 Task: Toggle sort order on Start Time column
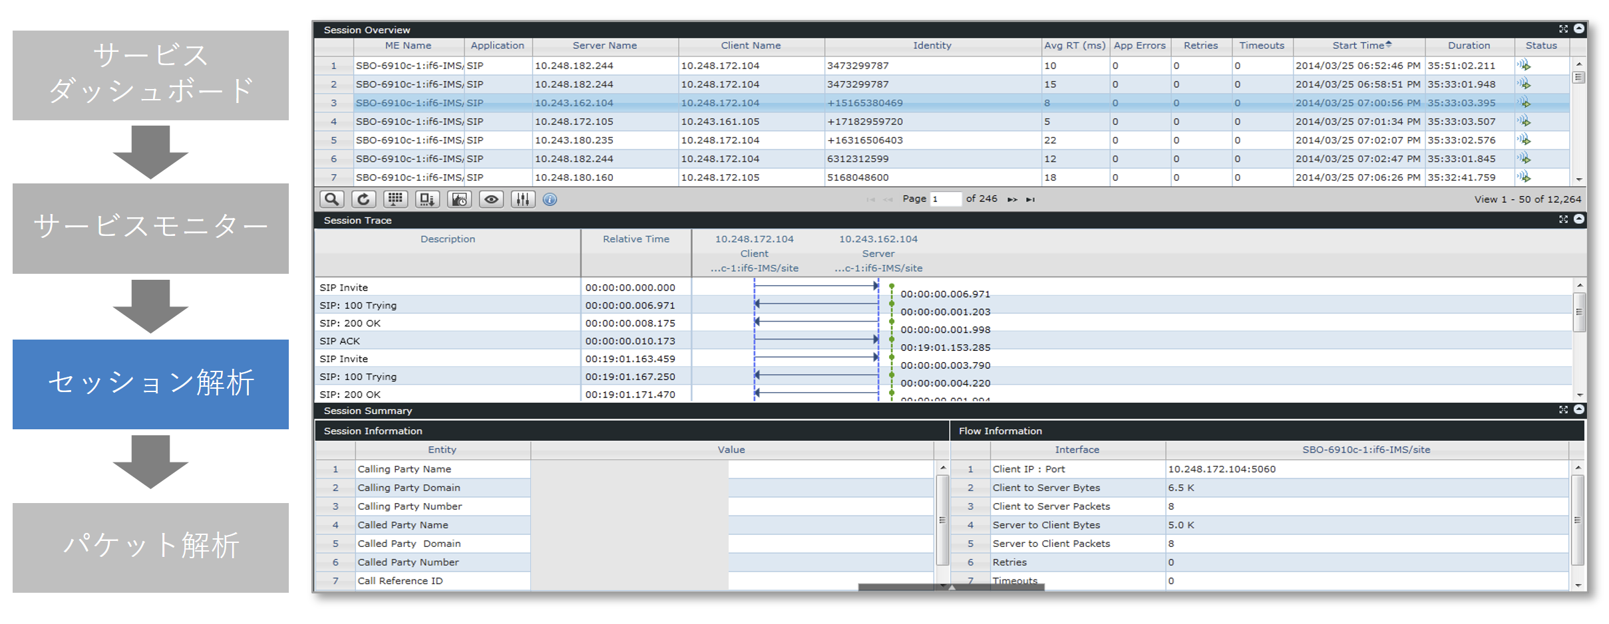1358,45
